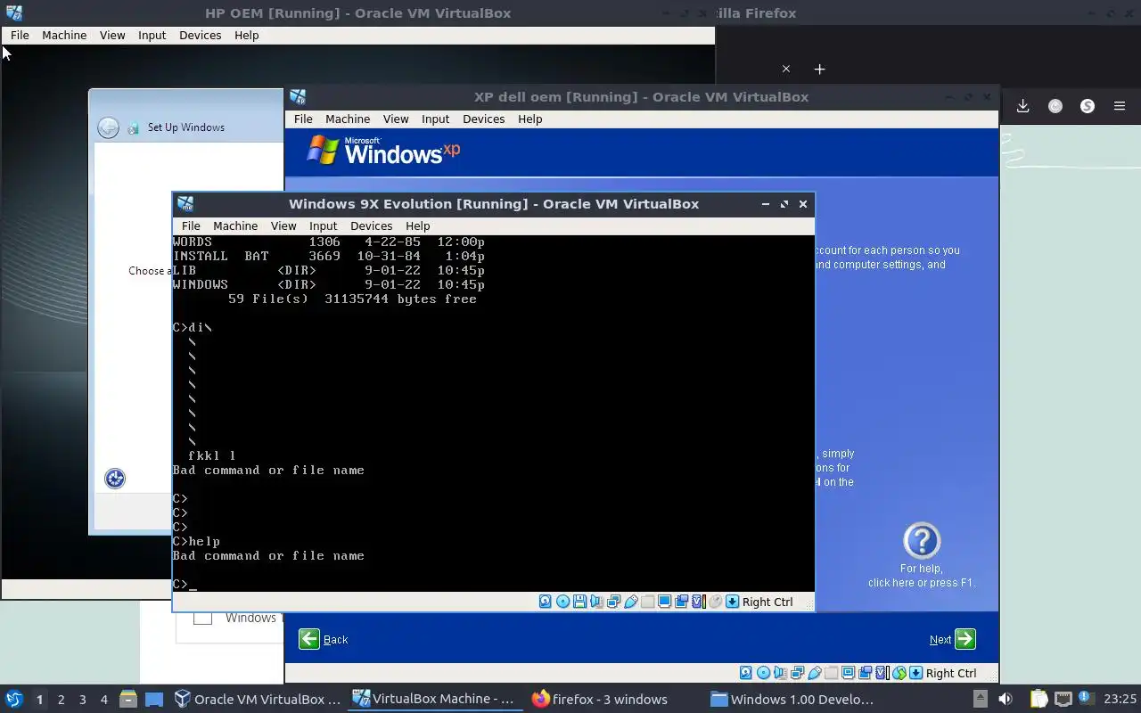Close the Firefox tab with X button
Screen dimensions: 1141x713
pyautogui.click(x=785, y=69)
